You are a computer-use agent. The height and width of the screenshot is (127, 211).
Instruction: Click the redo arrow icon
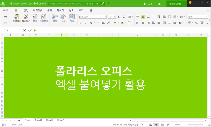tap(6, 23)
